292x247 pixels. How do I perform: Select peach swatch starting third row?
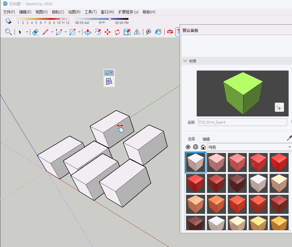click(x=196, y=204)
